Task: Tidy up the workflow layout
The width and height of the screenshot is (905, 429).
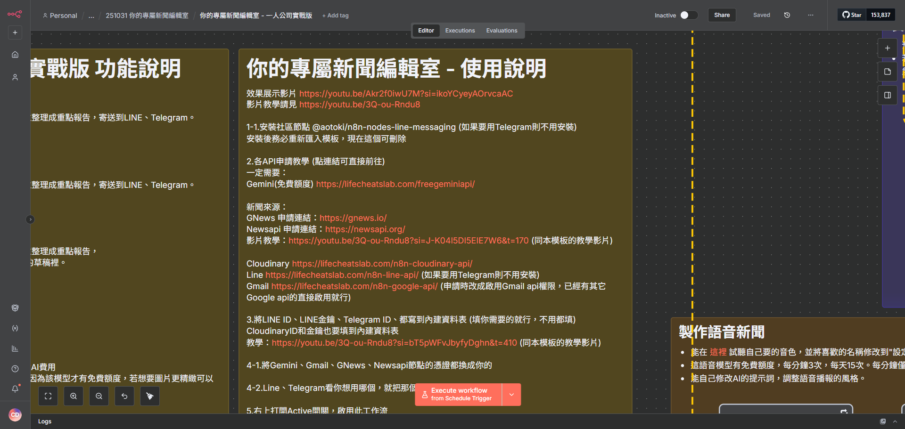Action: (x=149, y=396)
